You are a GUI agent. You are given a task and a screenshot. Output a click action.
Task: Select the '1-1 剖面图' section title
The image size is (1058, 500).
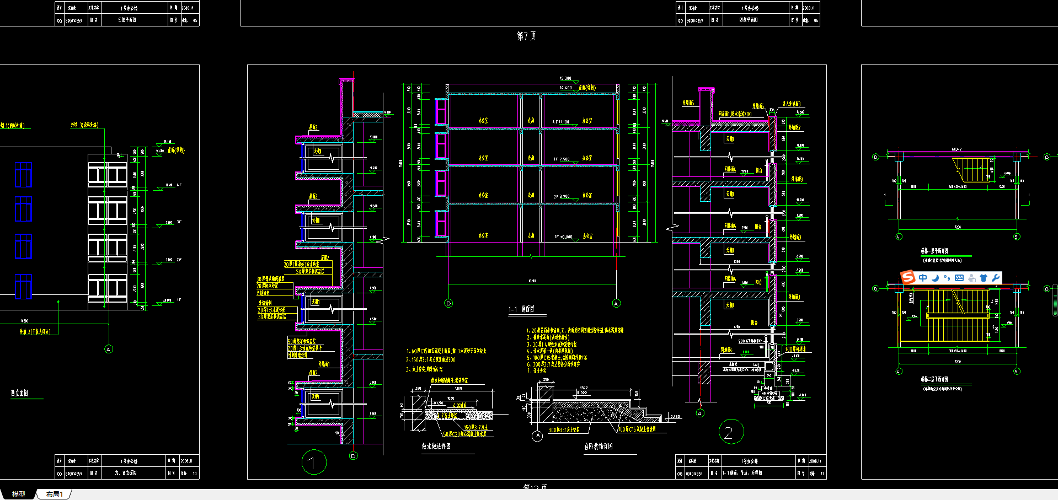click(521, 309)
